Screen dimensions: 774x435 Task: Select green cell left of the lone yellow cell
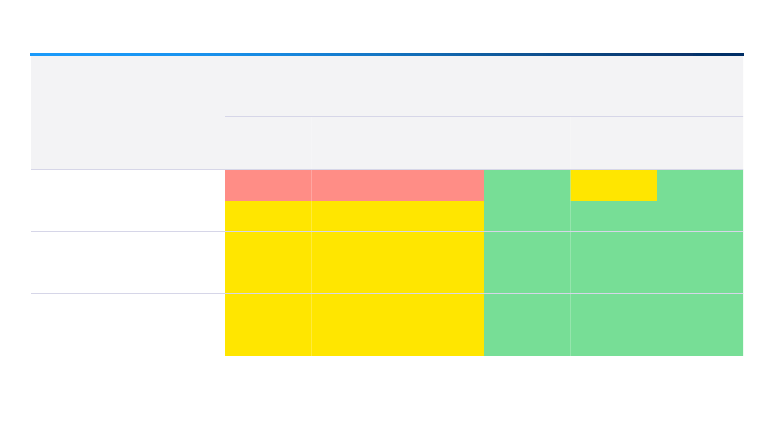tap(527, 185)
